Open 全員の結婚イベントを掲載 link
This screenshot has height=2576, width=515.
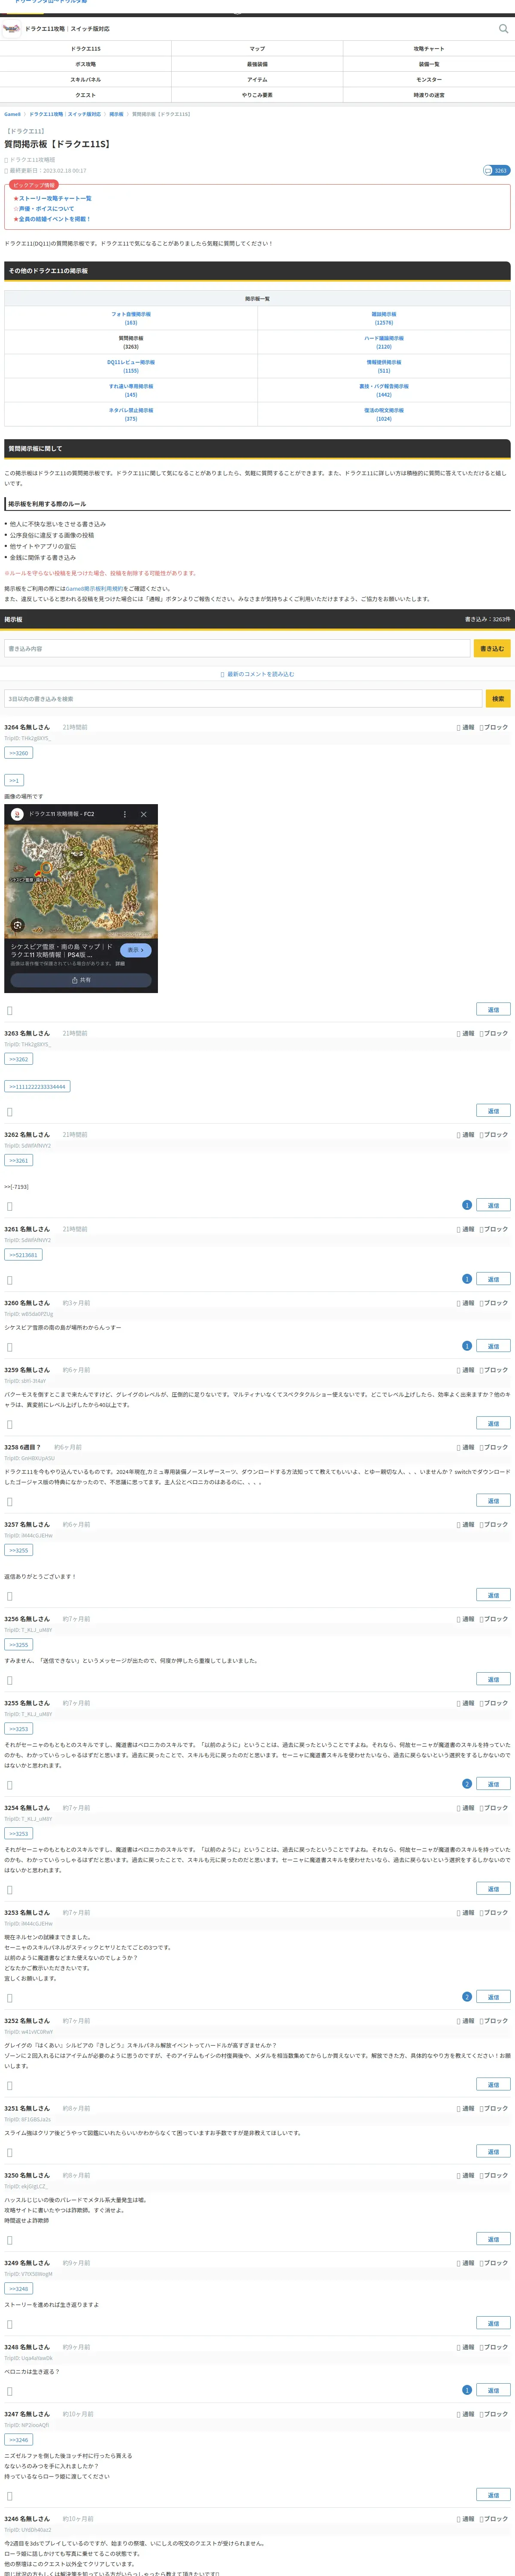click(54, 219)
